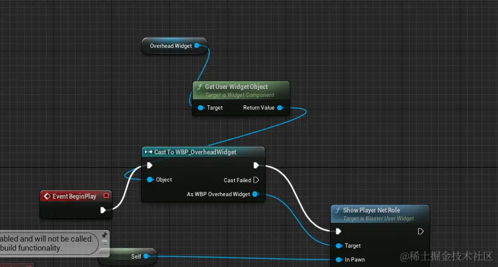The width and height of the screenshot is (498, 267).
Task: Click the 'Cast Failed' label
Action: click(237, 180)
